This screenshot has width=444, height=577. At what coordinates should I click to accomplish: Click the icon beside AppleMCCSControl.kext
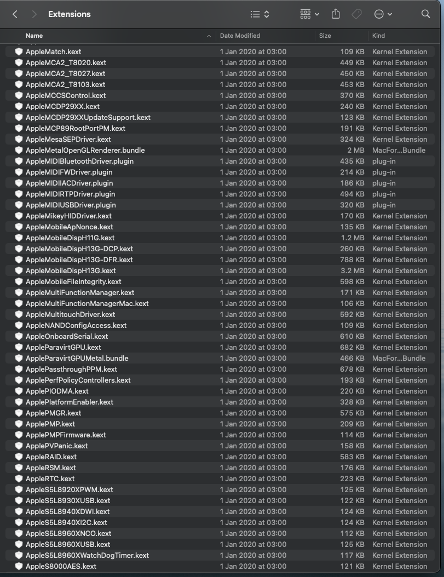19,95
